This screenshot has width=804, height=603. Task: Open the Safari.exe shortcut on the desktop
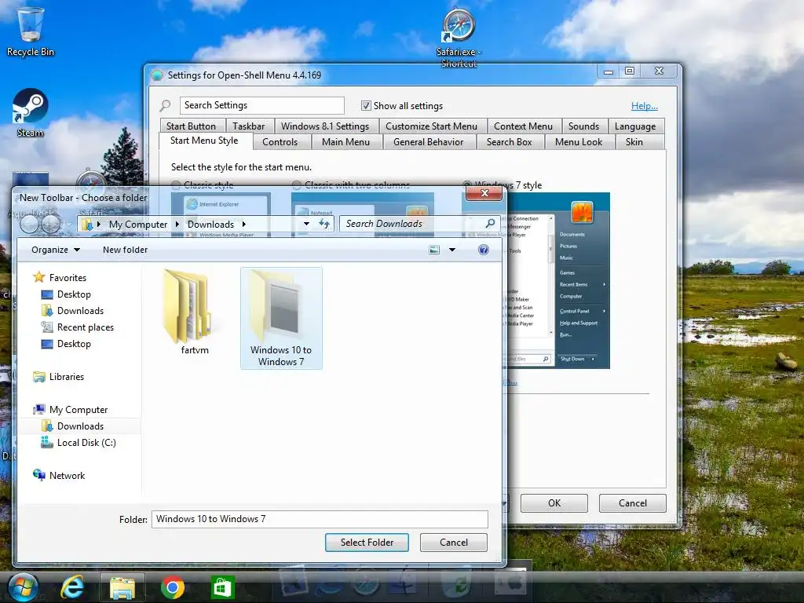(459, 37)
